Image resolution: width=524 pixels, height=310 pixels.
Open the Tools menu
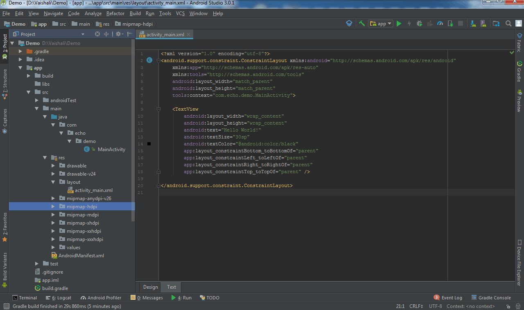click(165, 13)
